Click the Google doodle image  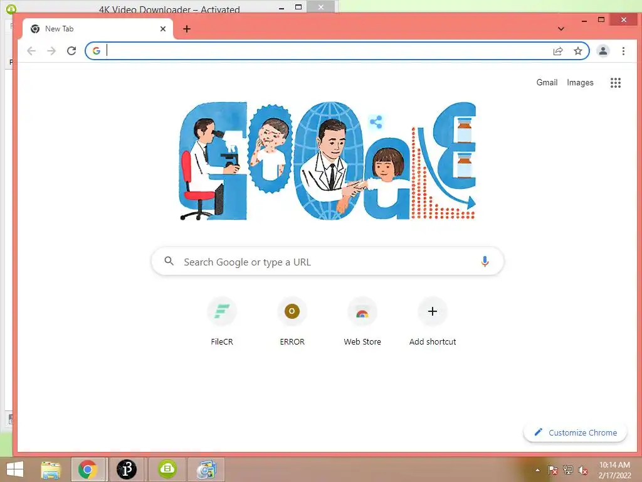327,161
